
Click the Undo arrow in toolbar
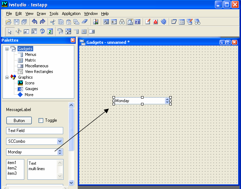pyautogui.click(x=35, y=22)
